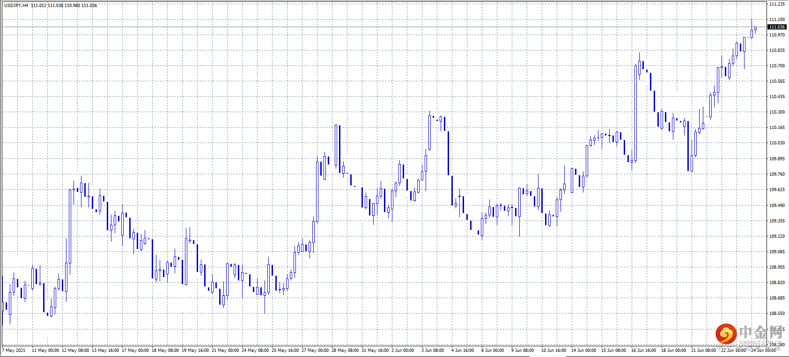Pick the 9 Jun 08:00 time label

523,350
